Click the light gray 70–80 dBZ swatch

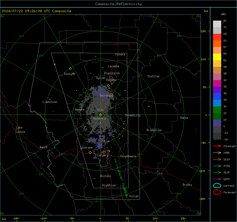click(x=217, y=24)
